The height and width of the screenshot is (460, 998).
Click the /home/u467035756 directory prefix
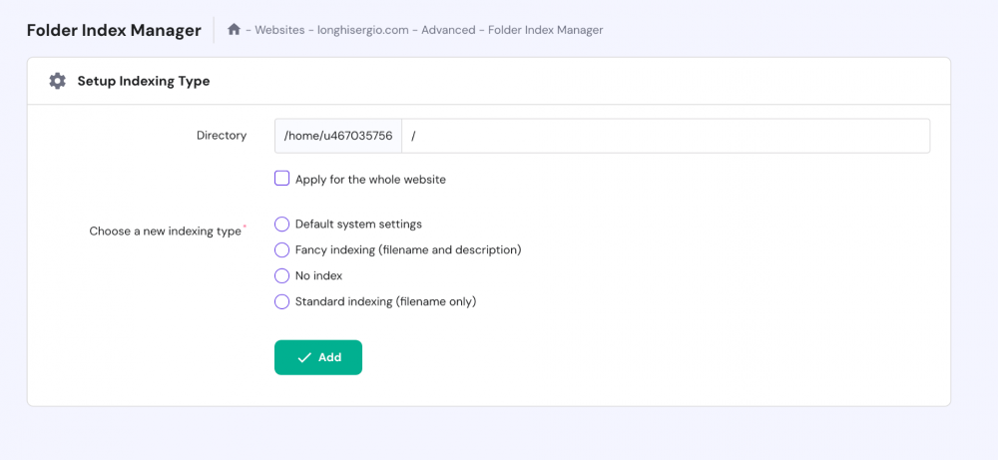click(x=338, y=136)
